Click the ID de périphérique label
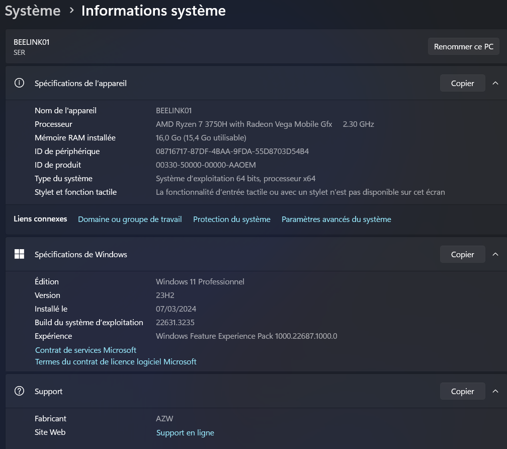Screen dimensions: 507x449 (x=67, y=152)
